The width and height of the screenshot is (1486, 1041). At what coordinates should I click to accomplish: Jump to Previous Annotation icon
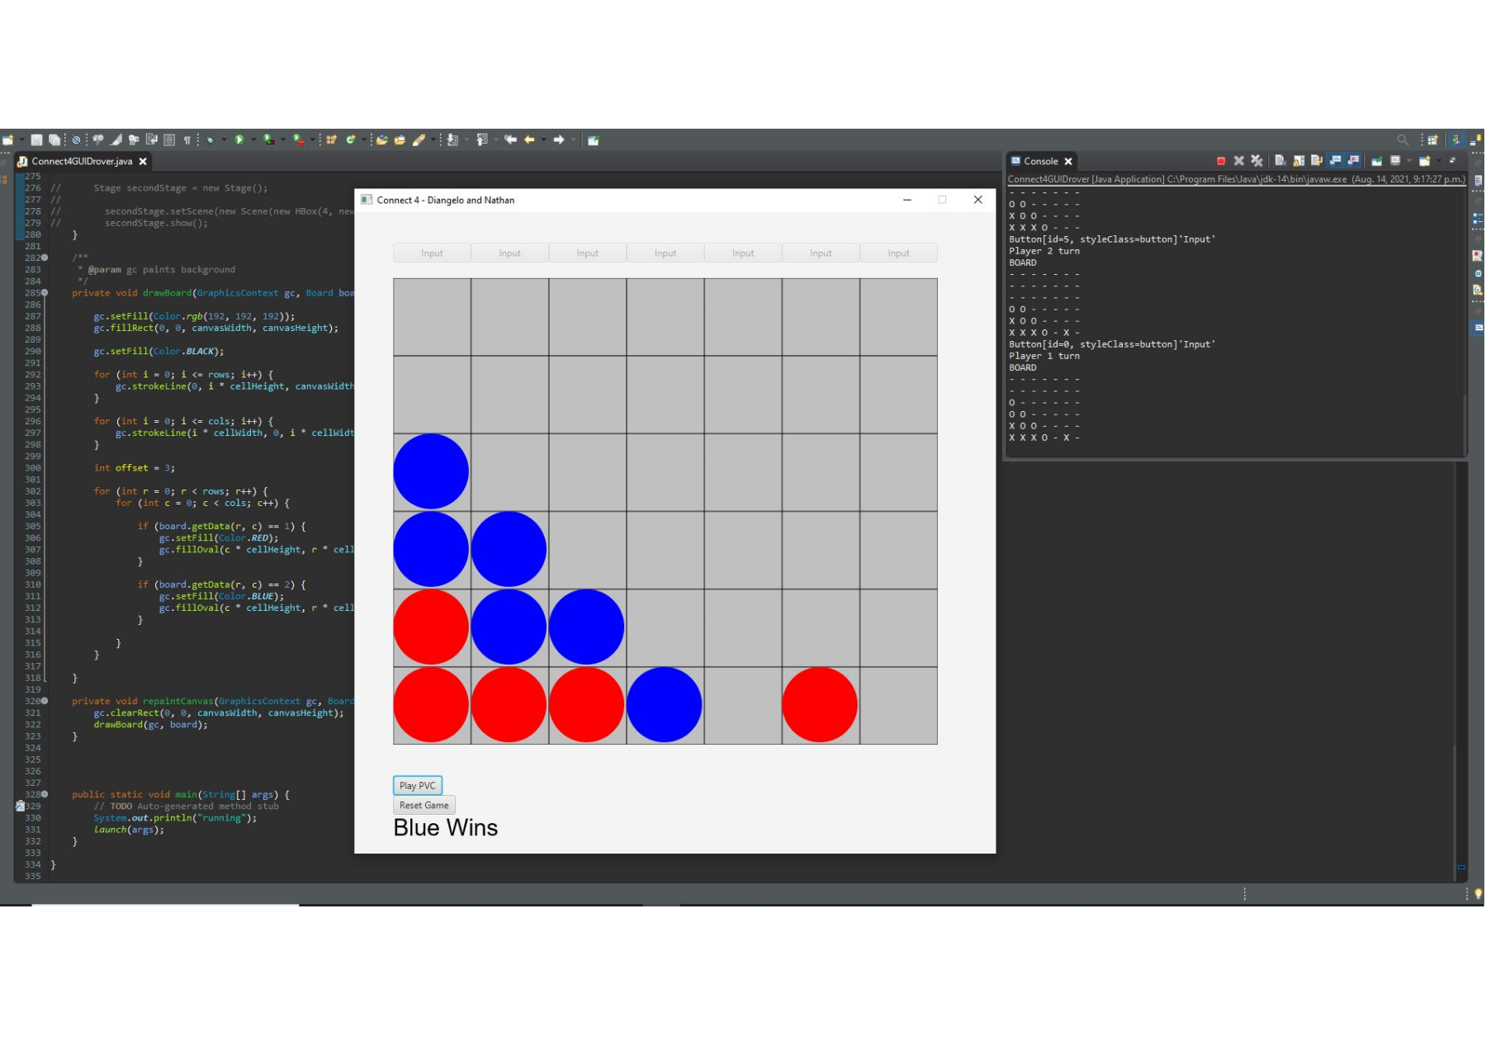point(482,140)
